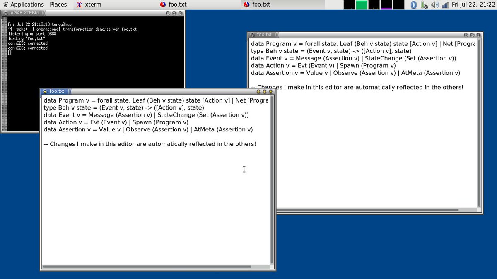Open the window menu of the front foo.txt editor

[44, 91]
